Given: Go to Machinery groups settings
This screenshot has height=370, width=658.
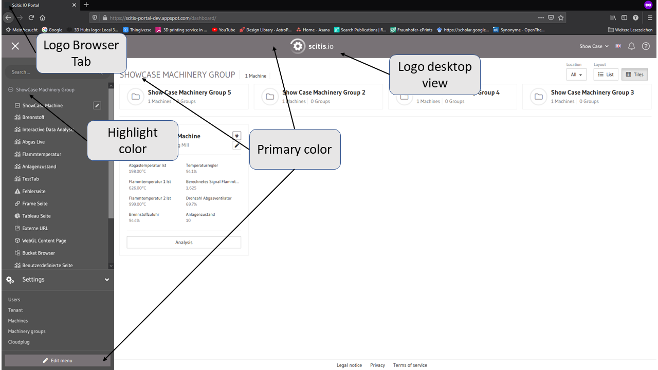Looking at the screenshot, I should pos(27,331).
